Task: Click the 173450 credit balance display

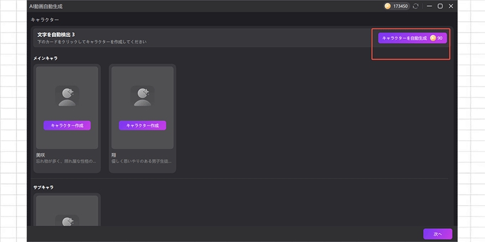Action: pyautogui.click(x=401, y=6)
